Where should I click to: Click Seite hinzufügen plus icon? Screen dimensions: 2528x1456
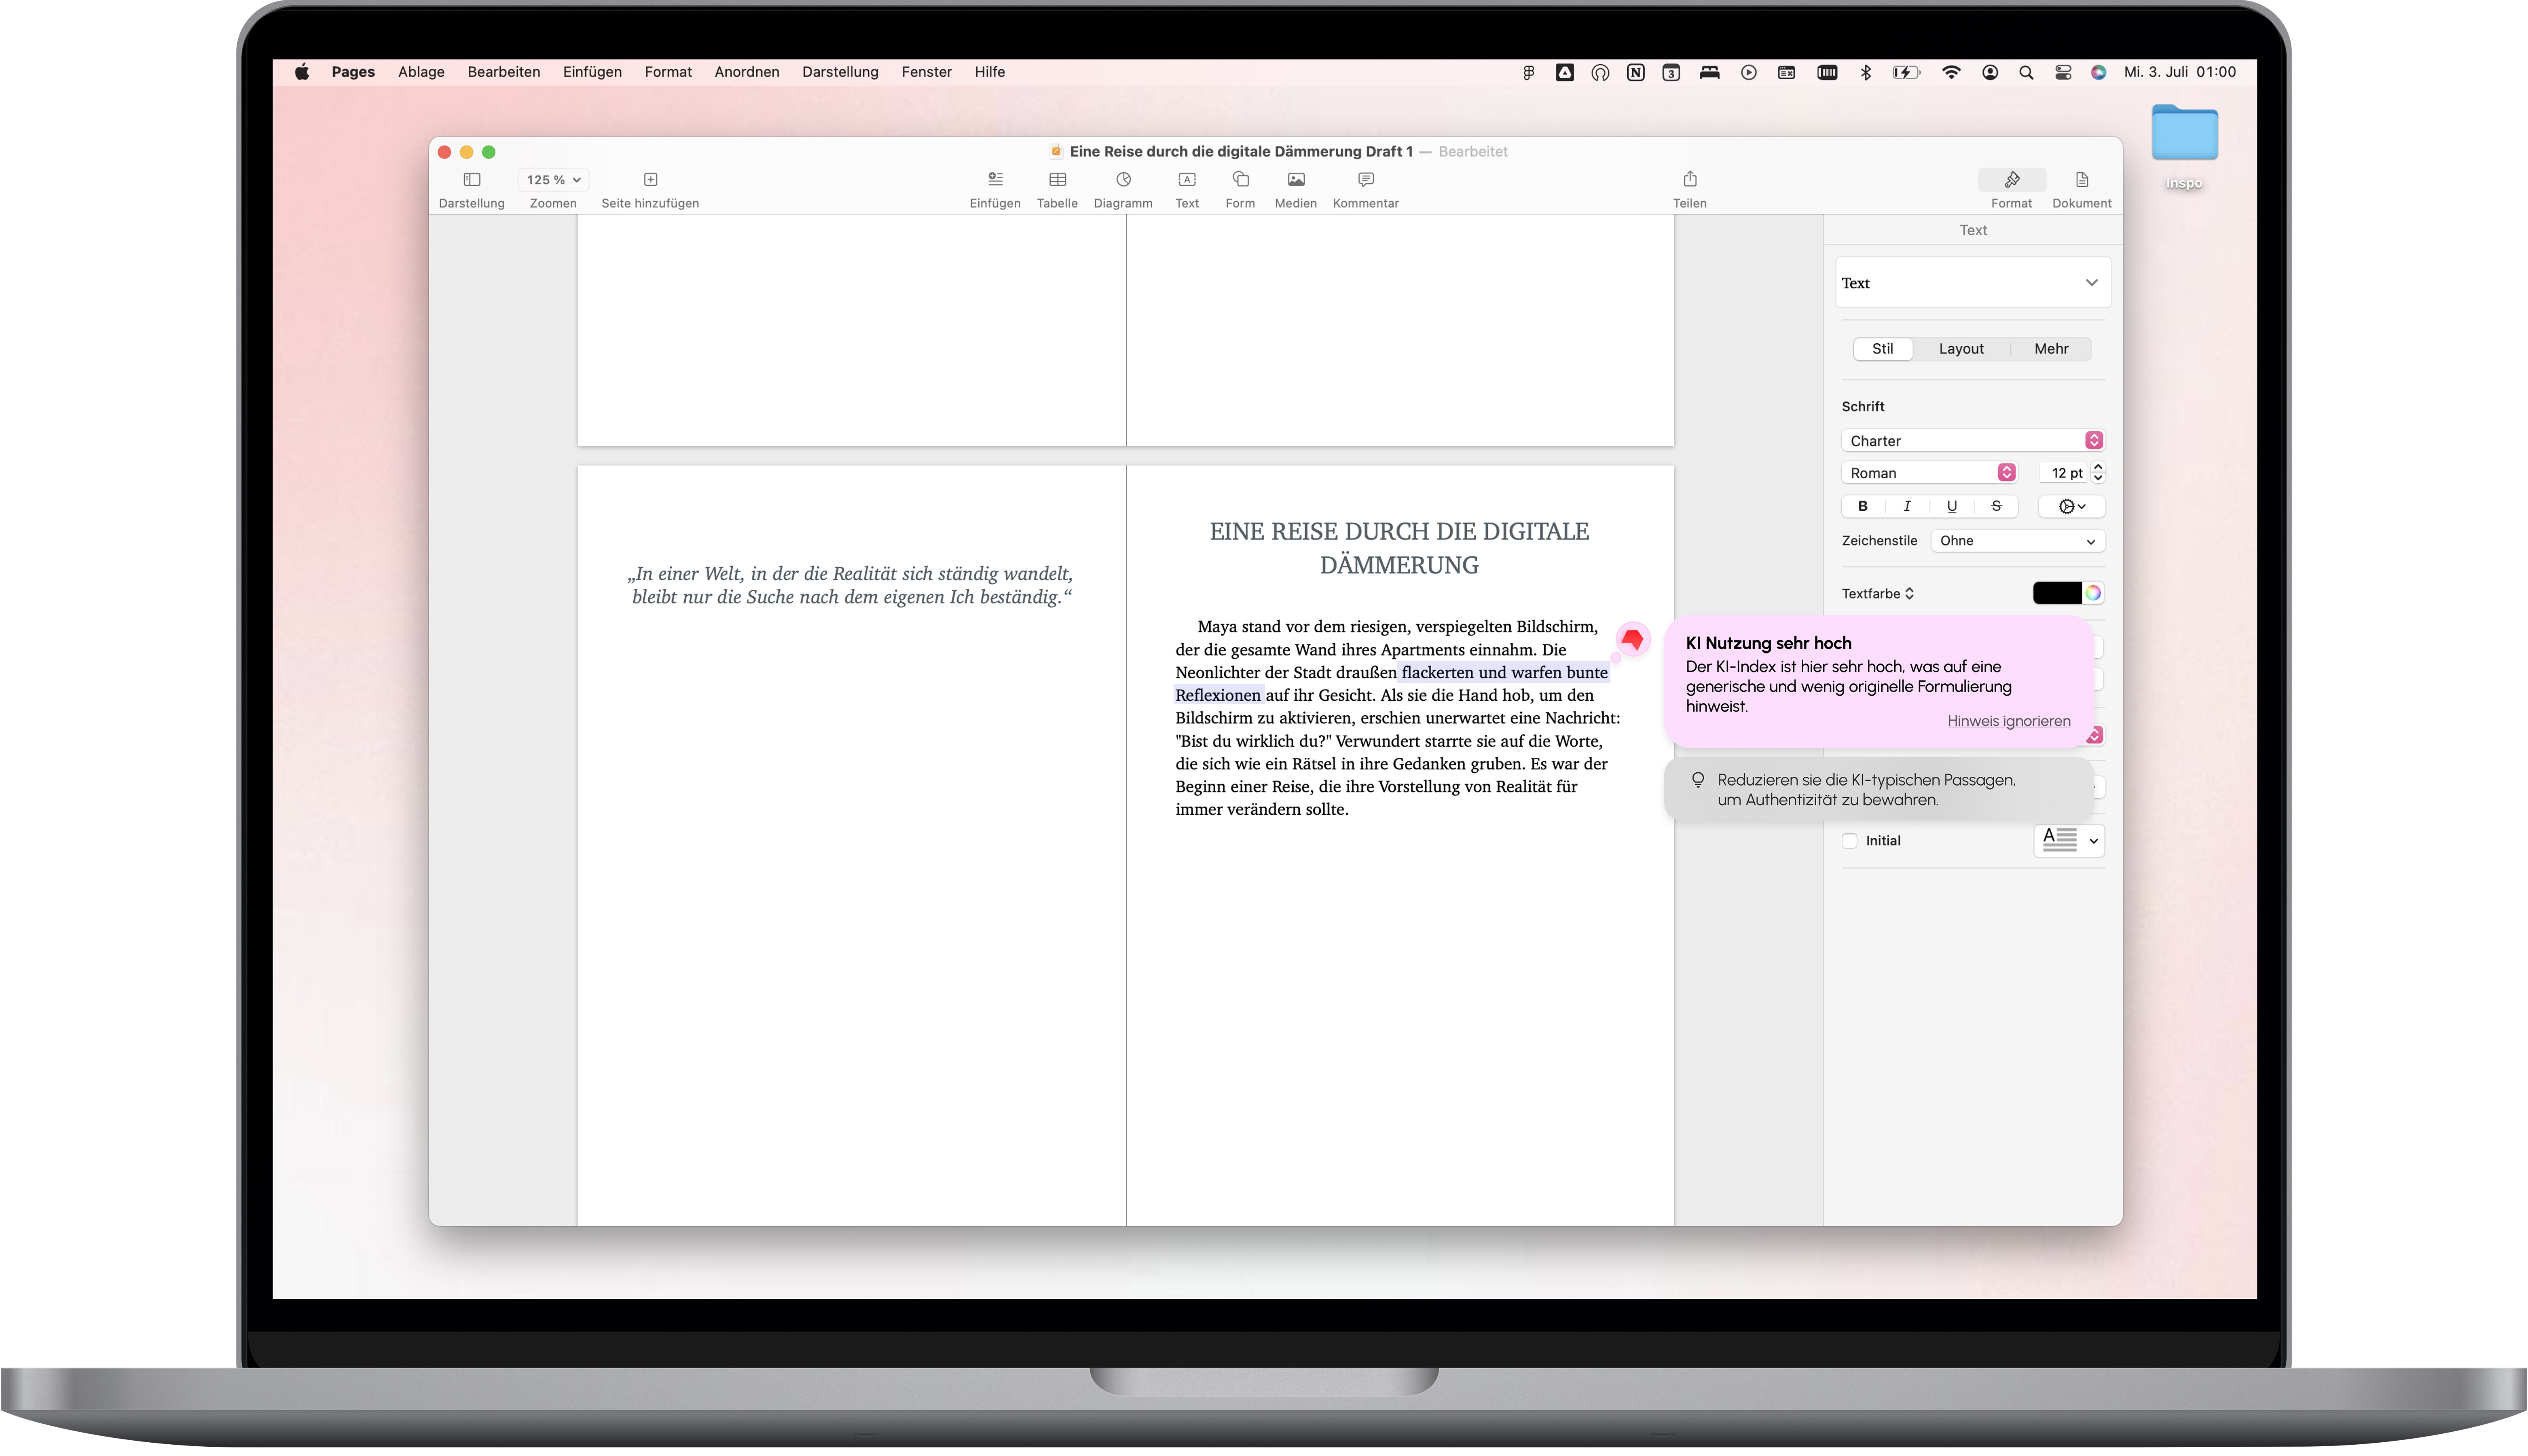(x=650, y=180)
